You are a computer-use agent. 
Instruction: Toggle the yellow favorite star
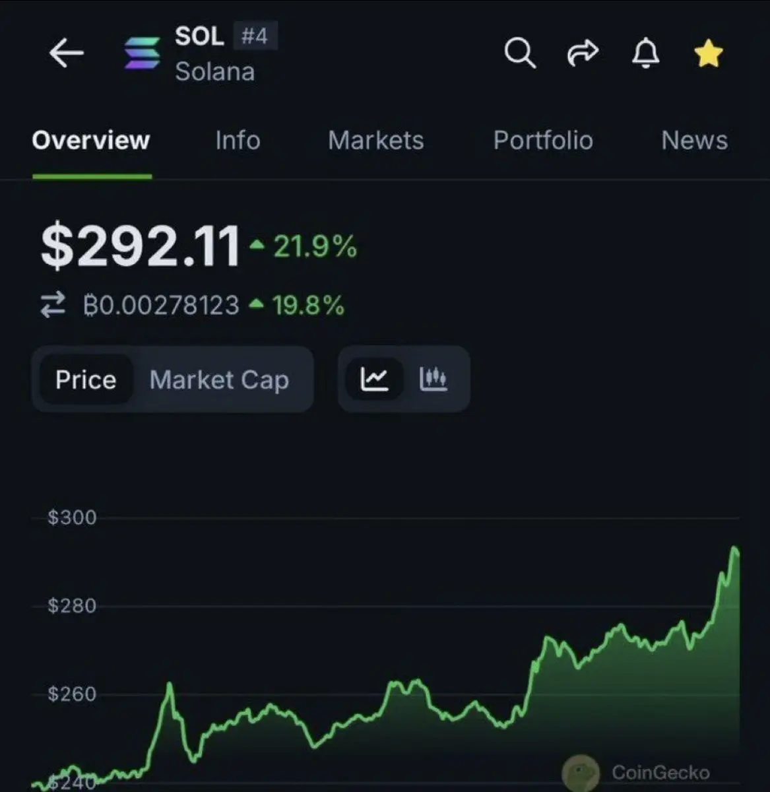pos(709,53)
